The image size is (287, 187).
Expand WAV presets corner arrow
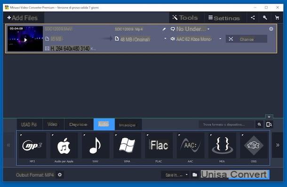tap(84, 135)
